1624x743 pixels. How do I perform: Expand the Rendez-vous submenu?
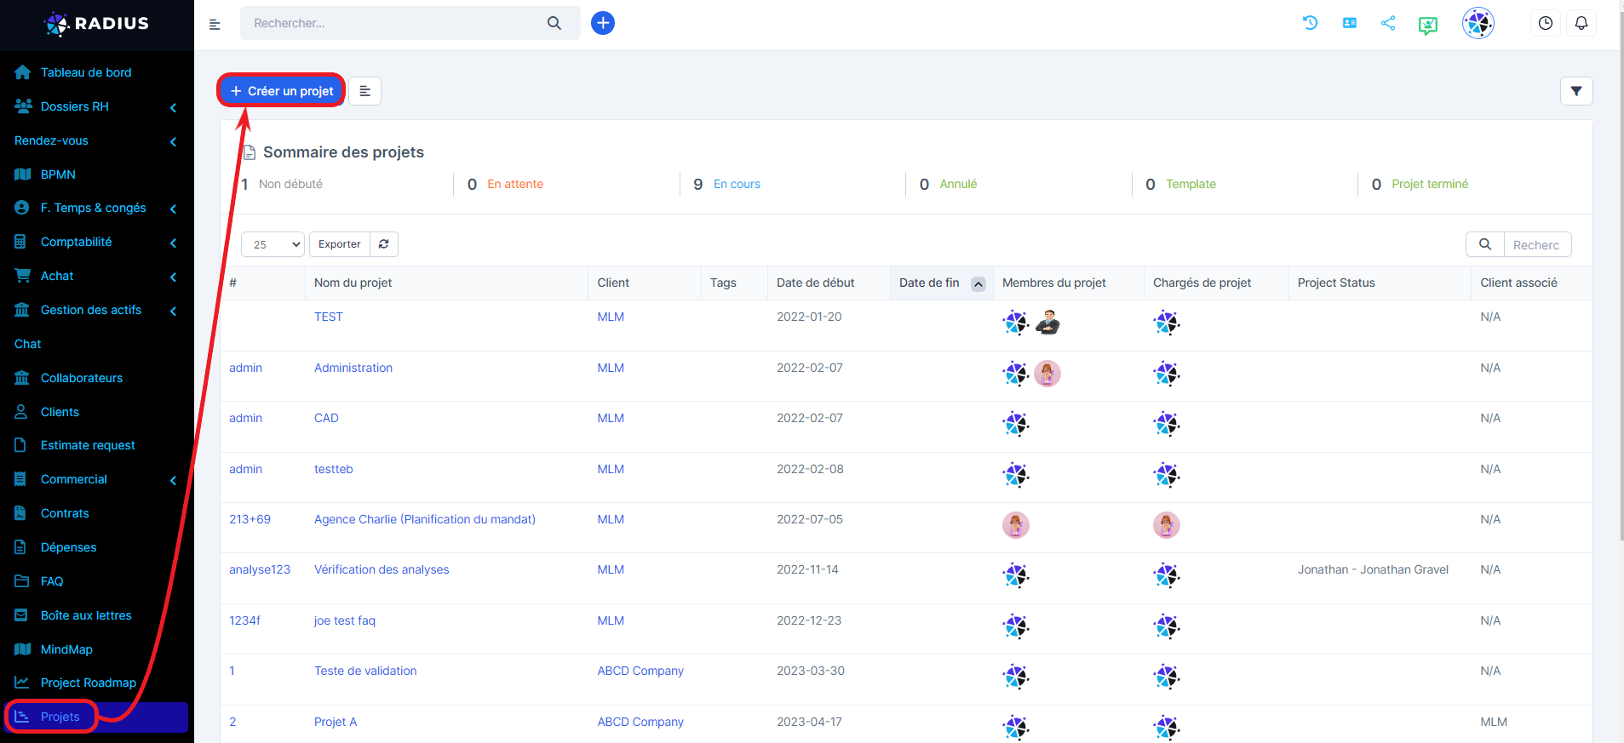[x=174, y=141]
